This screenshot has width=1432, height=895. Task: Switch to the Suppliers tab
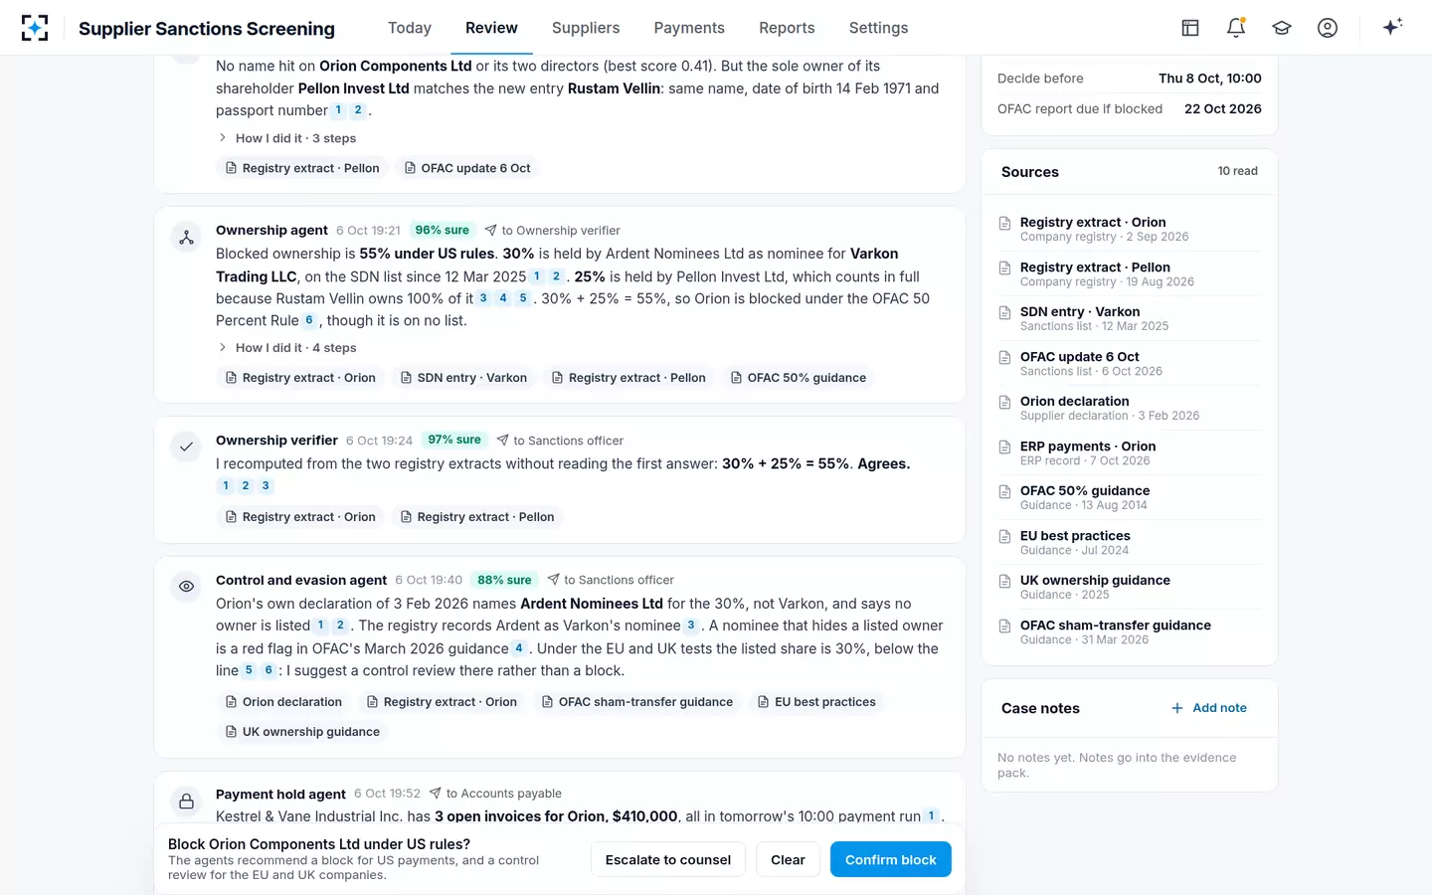(586, 28)
